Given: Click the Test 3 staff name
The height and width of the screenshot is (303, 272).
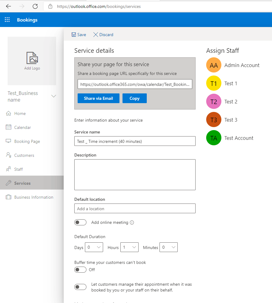Looking at the screenshot, I should 231,120.
